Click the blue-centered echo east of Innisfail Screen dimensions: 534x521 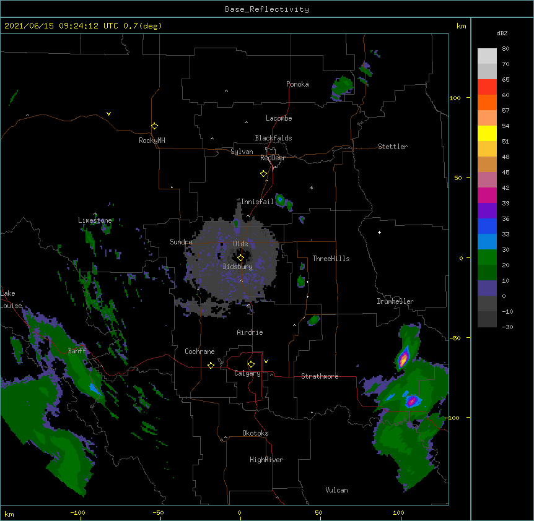tap(280, 200)
